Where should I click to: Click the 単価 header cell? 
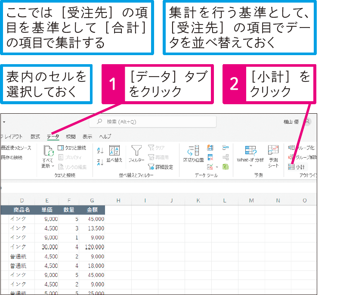tap(46, 210)
